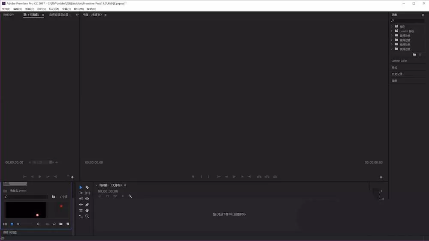Select the Razor tool

click(x=87, y=187)
